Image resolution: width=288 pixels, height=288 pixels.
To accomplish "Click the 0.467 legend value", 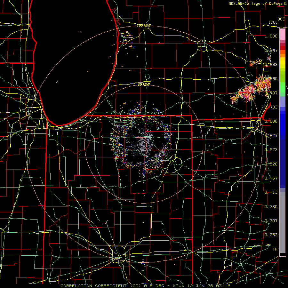I will pyautogui.click(x=271, y=178).
